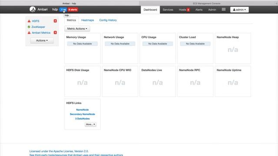The height and width of the screenshot is (156, 278).
Task: Click the hdp cluster name
Action: pyautogui.click(x=55, y=10)
